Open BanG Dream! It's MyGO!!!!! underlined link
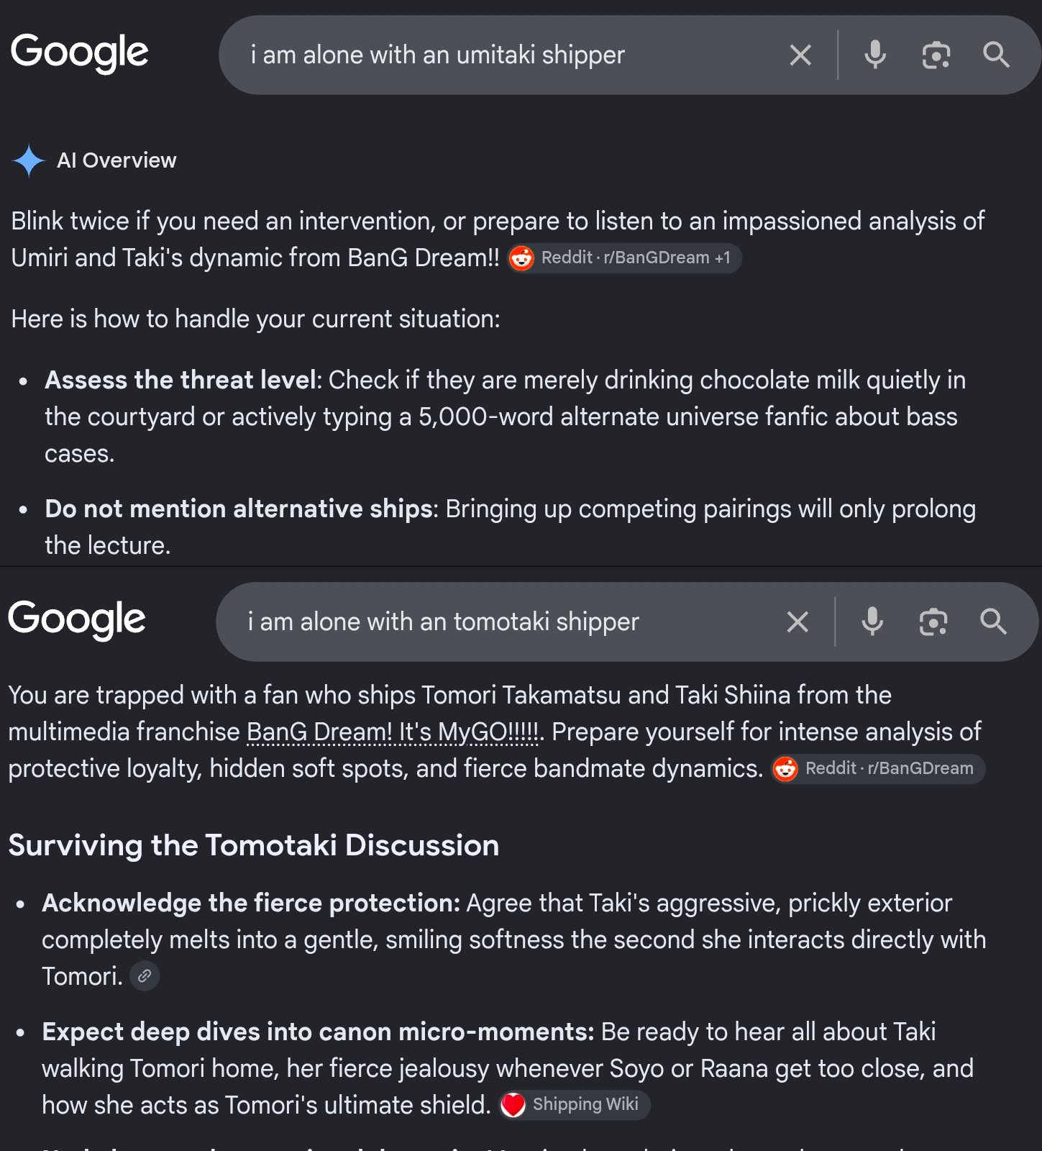 click(393, 732)
